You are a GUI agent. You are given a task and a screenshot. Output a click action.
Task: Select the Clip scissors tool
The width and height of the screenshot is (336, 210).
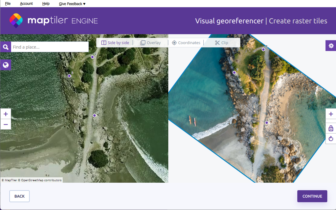221,43
